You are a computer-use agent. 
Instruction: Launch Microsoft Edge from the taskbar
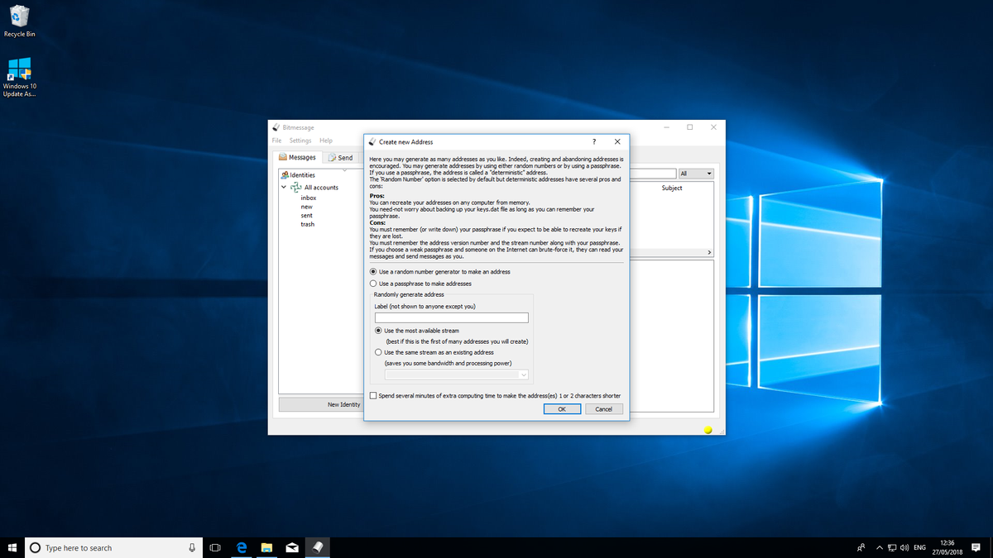pyautogui.click(x=241, y=547)
